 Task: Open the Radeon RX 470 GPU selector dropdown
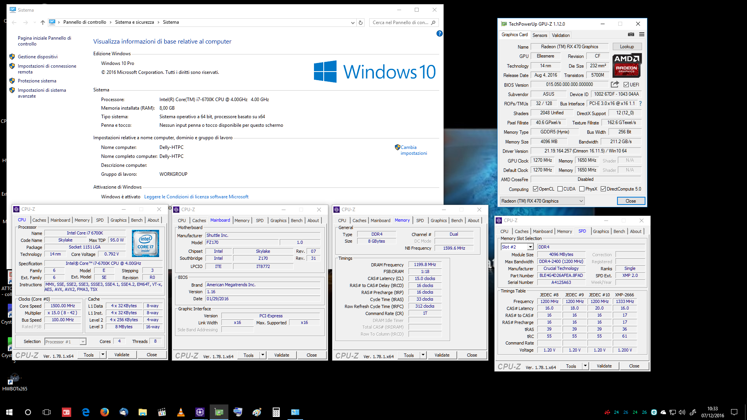[542, 201]
